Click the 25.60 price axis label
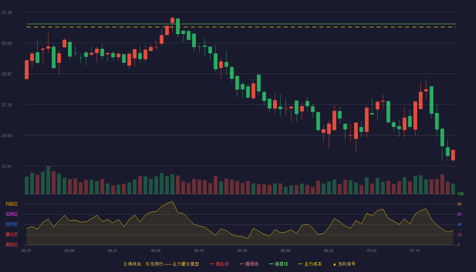 7,136
